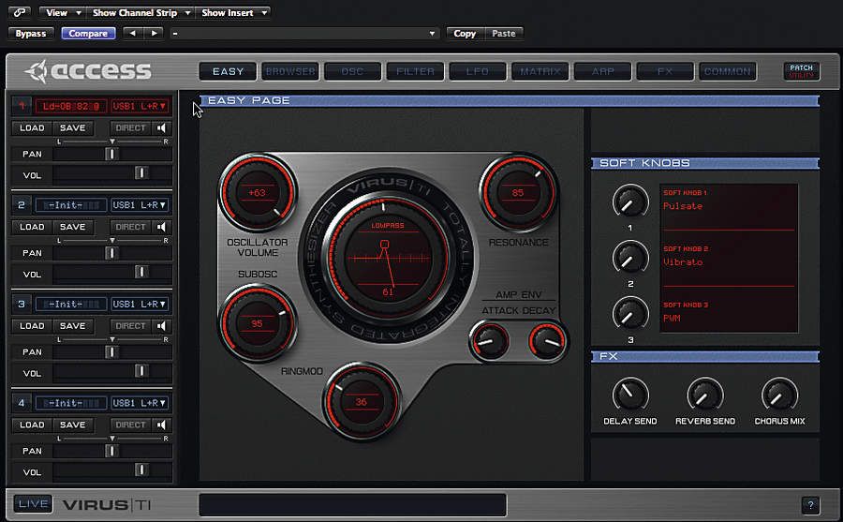Switch to the EASY tab

(x=228, y=71)
